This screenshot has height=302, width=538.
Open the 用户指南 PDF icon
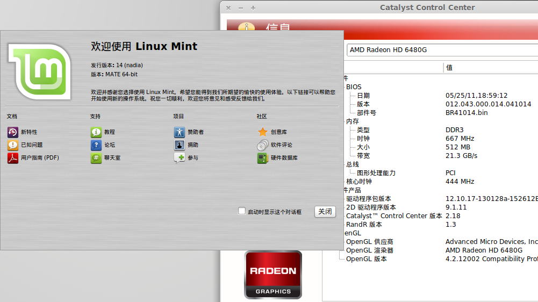13,158
